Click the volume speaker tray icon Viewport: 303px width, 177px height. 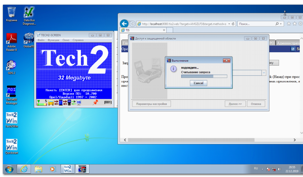279,169
